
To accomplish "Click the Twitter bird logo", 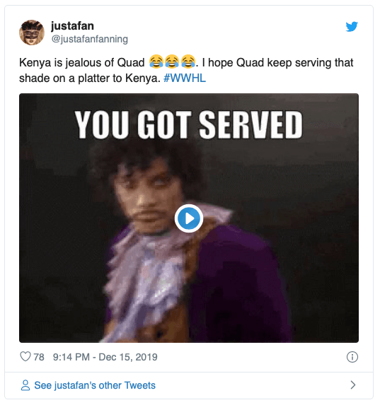I will [x=352, y=26].
